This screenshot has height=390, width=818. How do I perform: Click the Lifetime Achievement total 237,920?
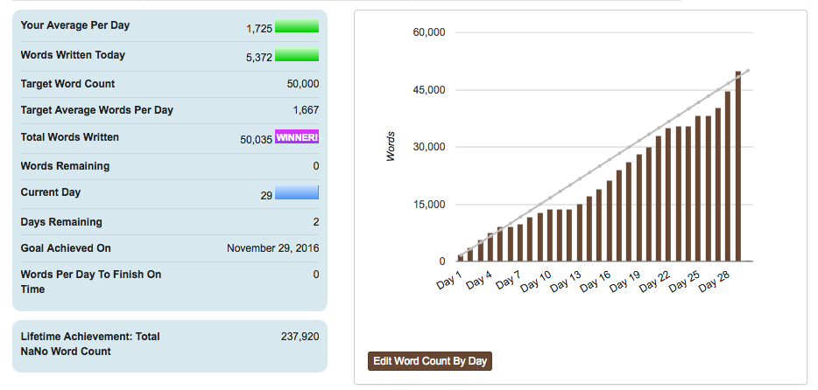click(300, 336)
